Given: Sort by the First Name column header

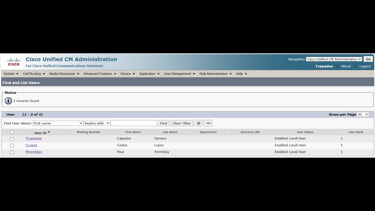Looking at the screenshot, I should (x=133, y=132).
